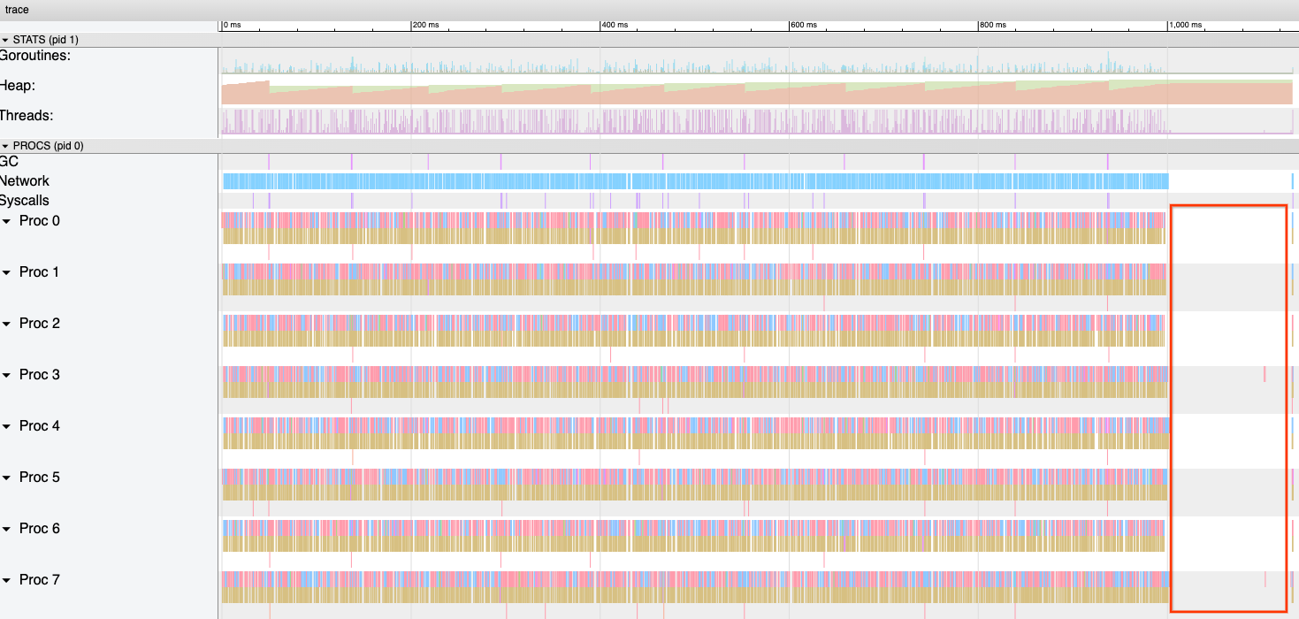Toggle the Proc 6 expand arrow
This screenshot has width=1299, height=619.
tap(7, 529)
